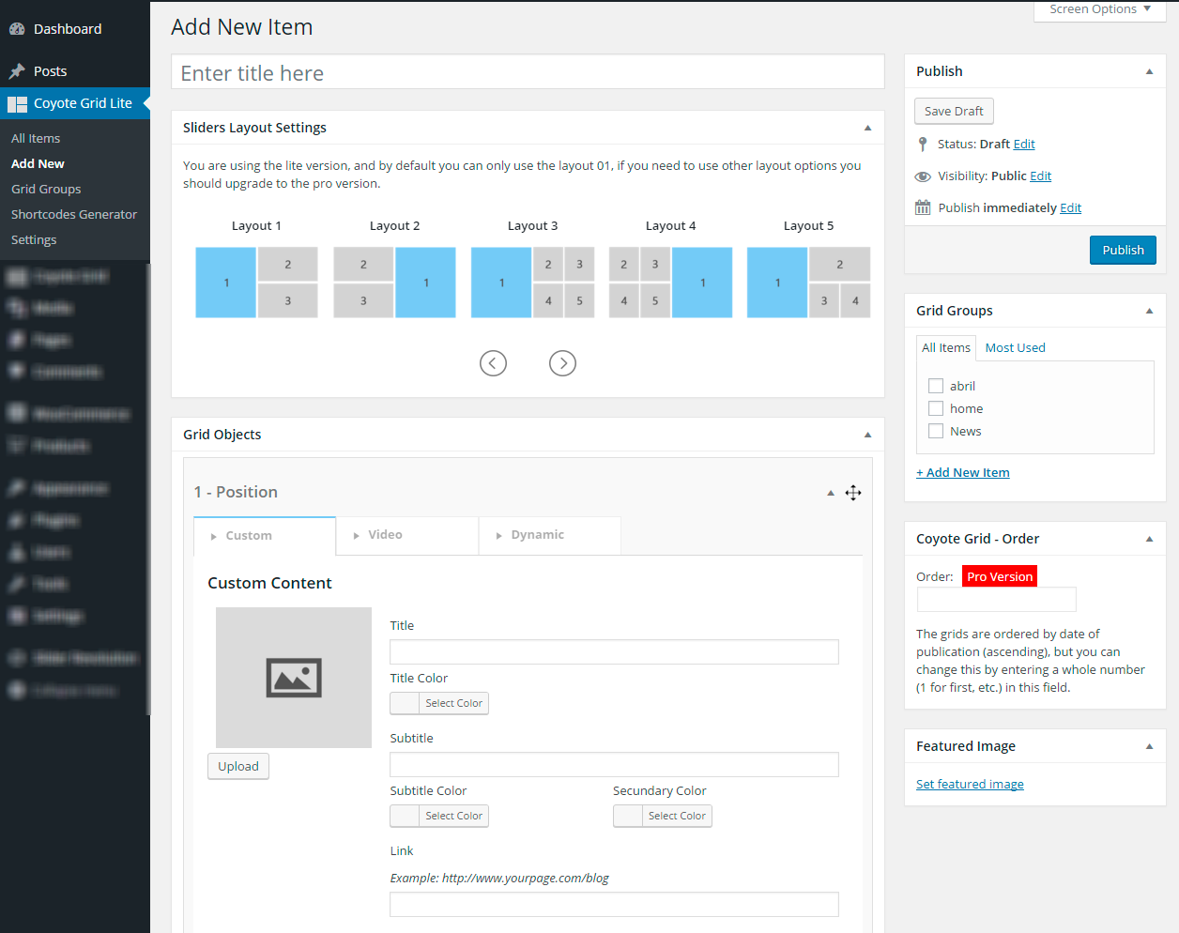Click the next layout arrow icon
1179x933 pixels.
tap(562, 363)
